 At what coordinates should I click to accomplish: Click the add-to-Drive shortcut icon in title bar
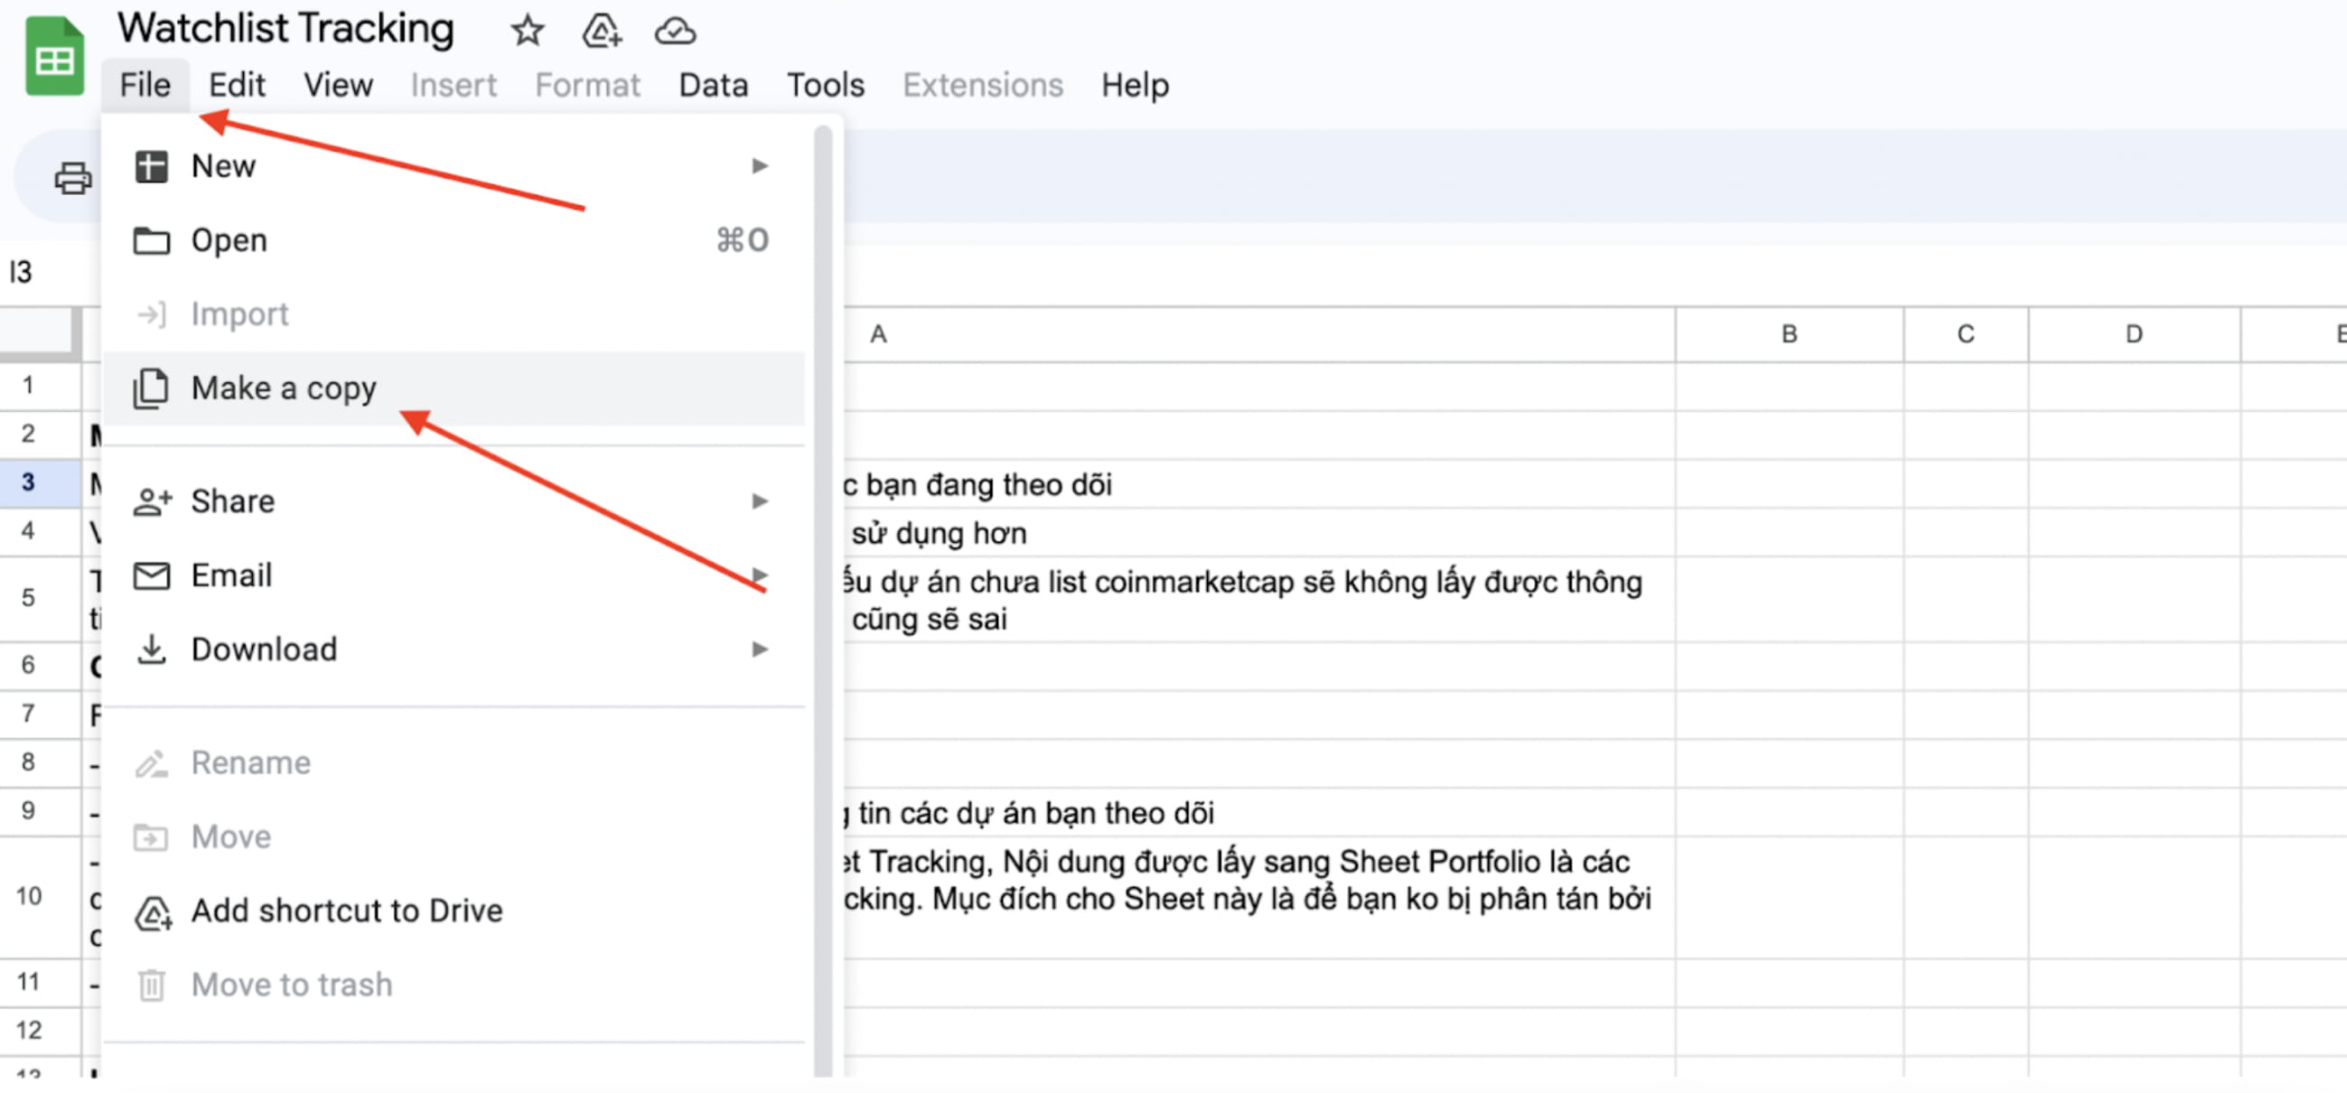click(x=602, y=31)
